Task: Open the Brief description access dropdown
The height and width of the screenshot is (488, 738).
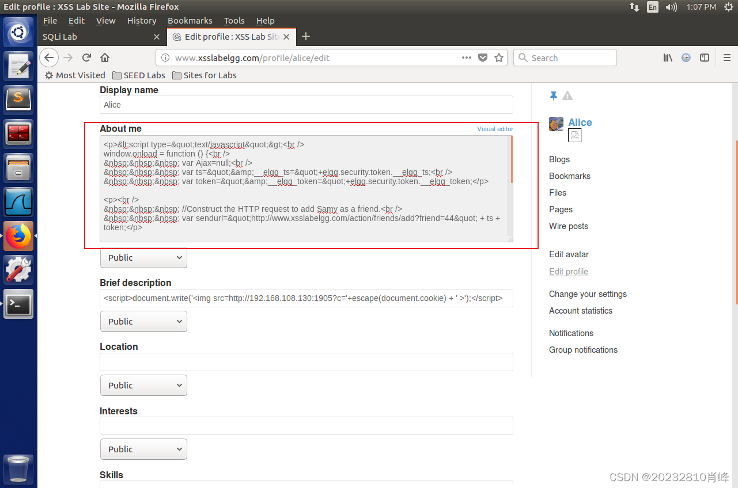Action: (x=143, y=322)
